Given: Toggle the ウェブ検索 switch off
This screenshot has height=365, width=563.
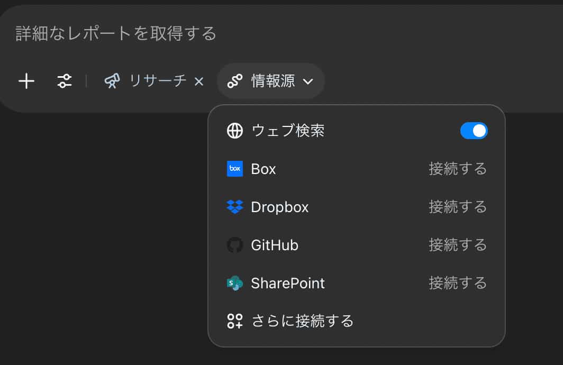Looking at the screenshot, I should [474, 131].
